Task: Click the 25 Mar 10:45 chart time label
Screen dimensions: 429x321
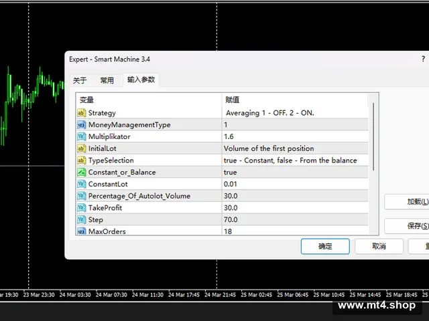Action: (x=329, y=295)
